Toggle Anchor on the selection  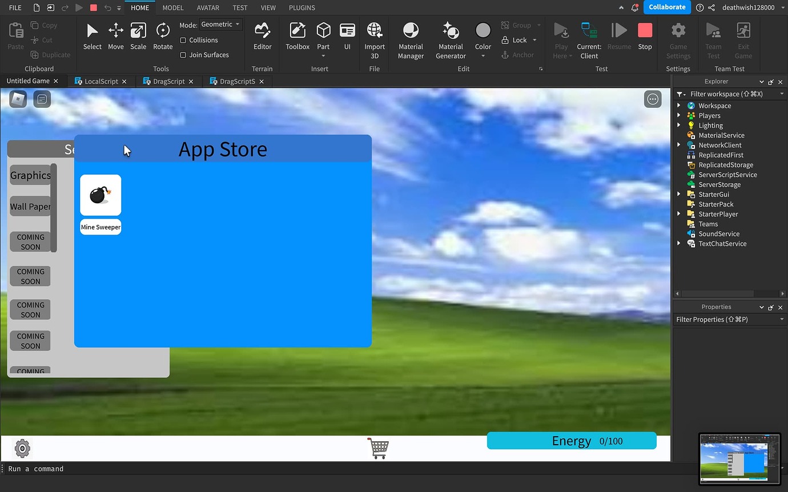pyautogui.click(x=518, y=55)
